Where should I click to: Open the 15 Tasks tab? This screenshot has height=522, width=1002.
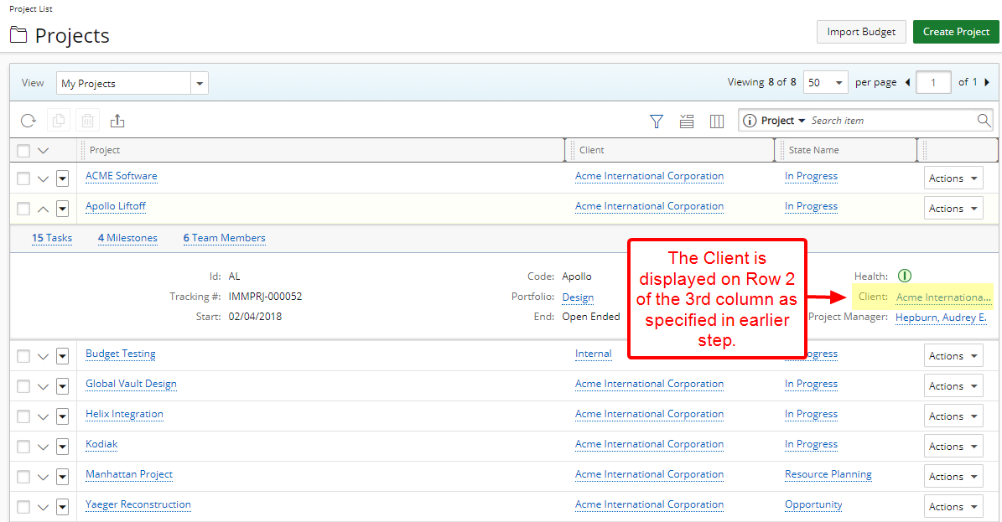[52, 238]
